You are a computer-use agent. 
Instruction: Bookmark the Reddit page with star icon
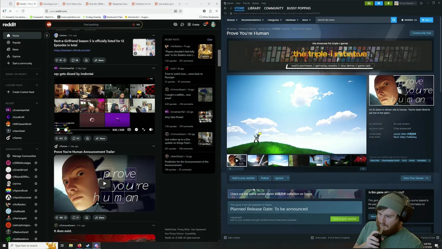[x=180, y=11]
